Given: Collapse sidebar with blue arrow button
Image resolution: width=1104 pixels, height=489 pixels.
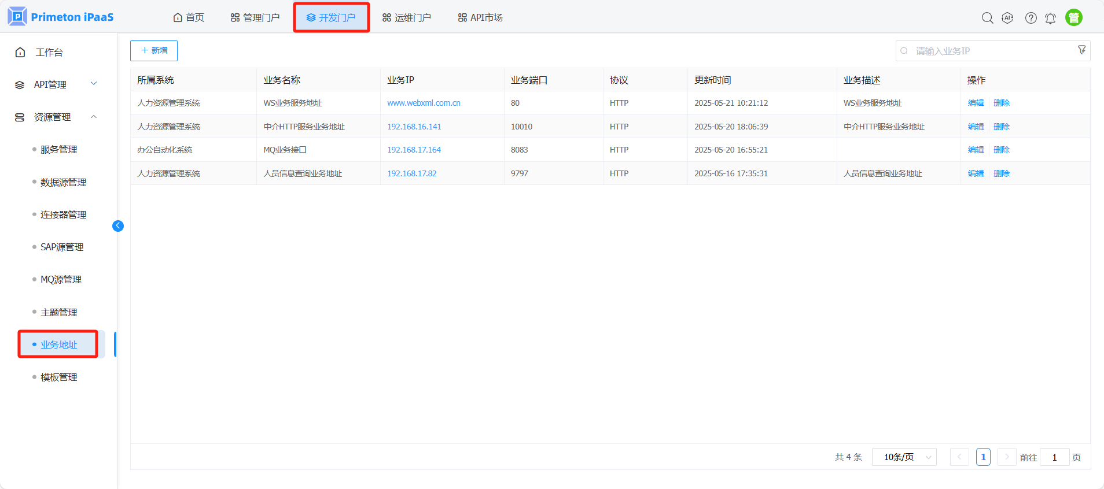Looking at the screenshot, I should click(118, 226).
